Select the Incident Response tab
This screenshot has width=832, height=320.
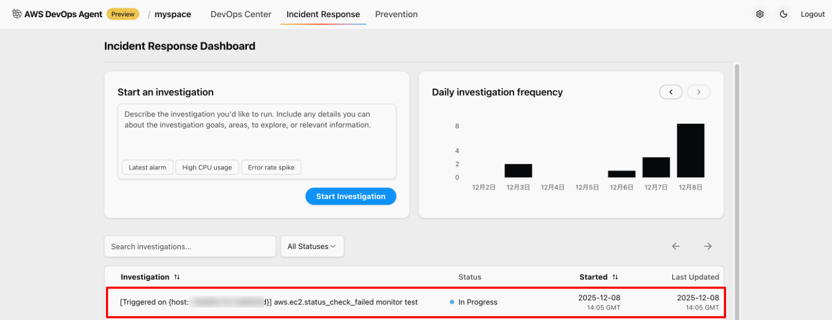[323, 14]
